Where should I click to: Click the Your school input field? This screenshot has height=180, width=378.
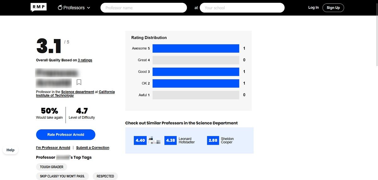tap(242, 8)
